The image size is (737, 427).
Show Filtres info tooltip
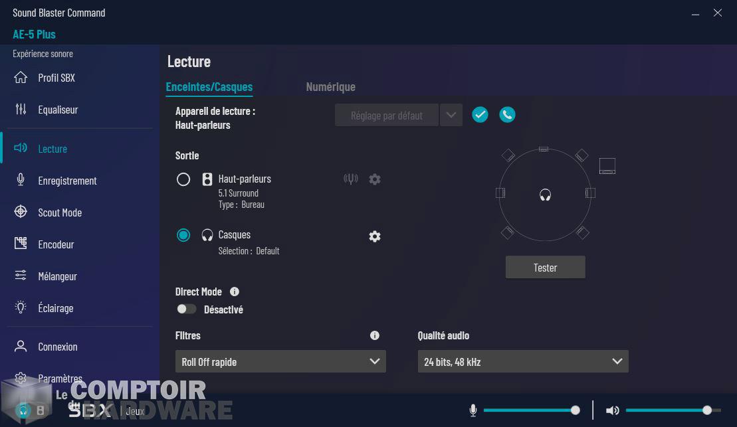375,335
